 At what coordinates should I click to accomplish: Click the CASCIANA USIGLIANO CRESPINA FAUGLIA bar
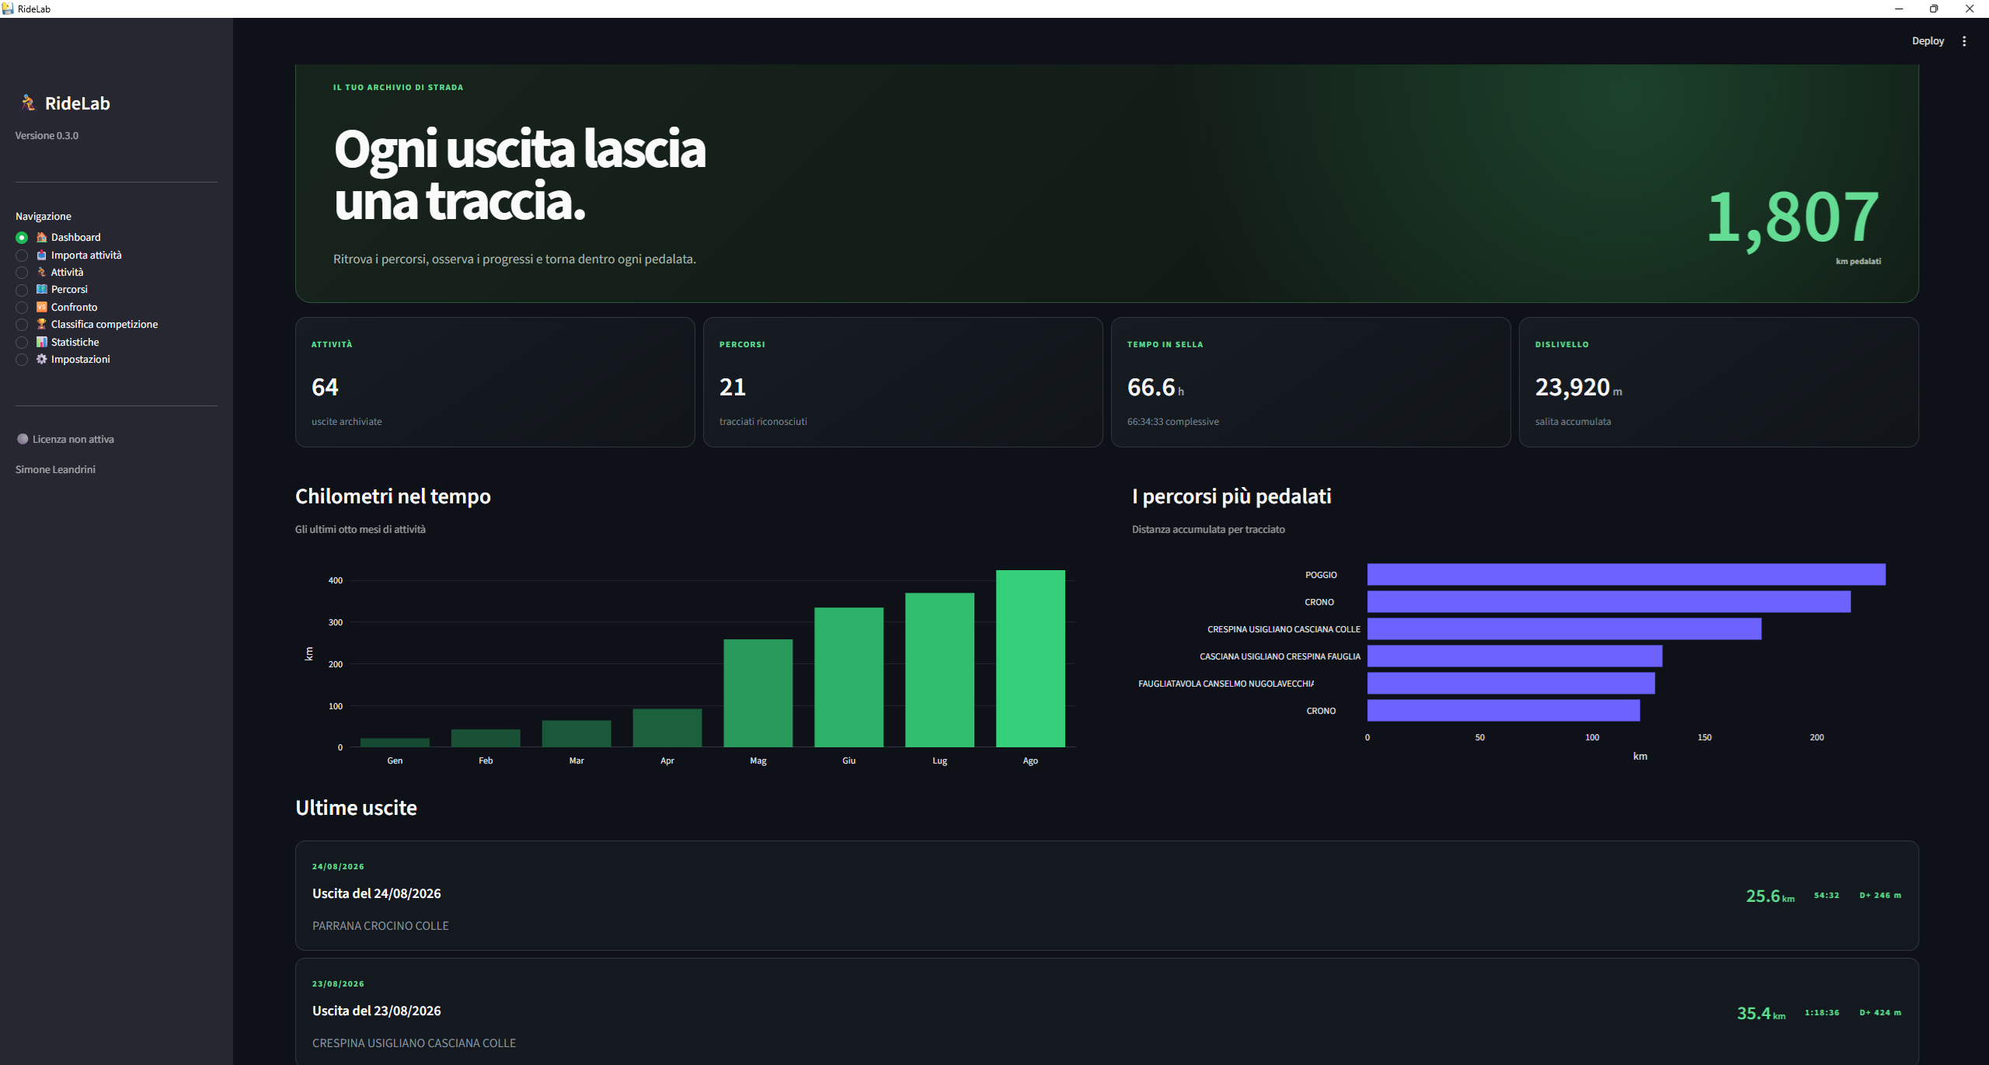pyautogui.click(x=1515, y=656)
